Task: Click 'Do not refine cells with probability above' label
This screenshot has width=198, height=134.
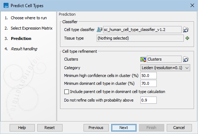Action: pos(99,100)
